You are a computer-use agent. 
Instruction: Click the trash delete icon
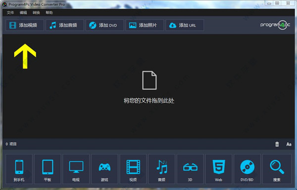(277, 144)
